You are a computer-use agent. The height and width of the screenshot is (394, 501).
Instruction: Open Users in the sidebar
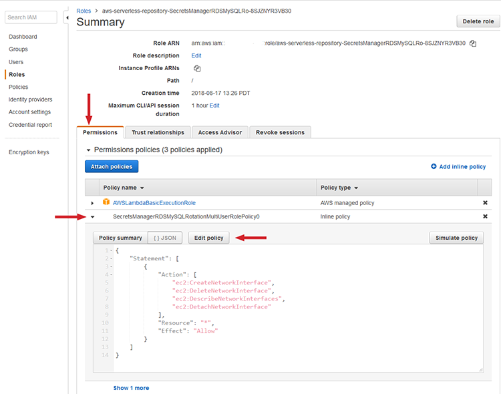(x=16, y=62)
